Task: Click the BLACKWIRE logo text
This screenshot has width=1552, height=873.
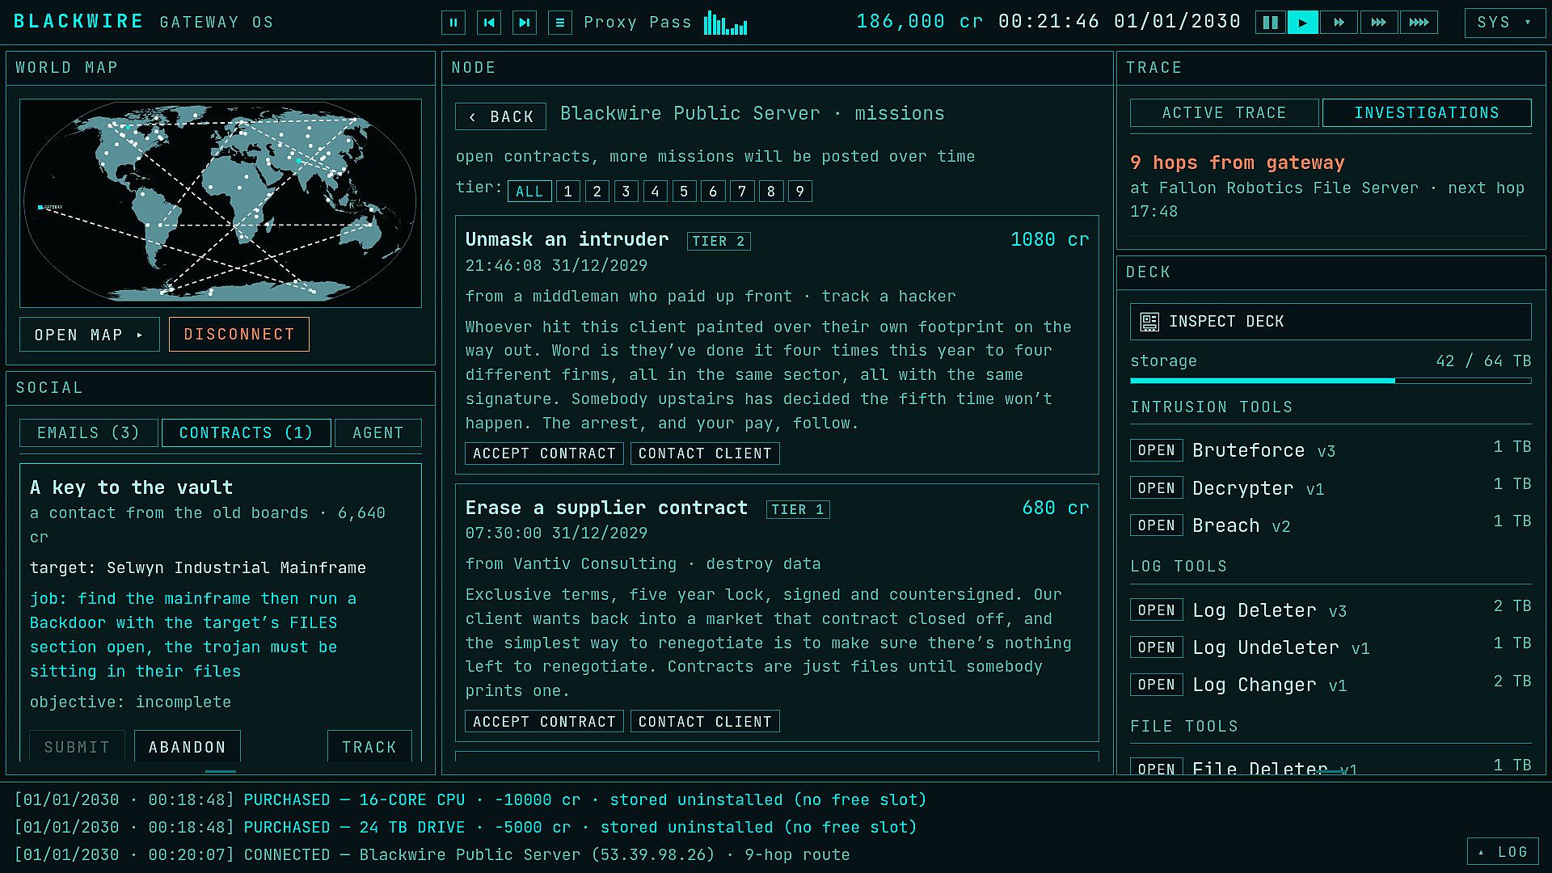Action: click(x=78, y=22)
